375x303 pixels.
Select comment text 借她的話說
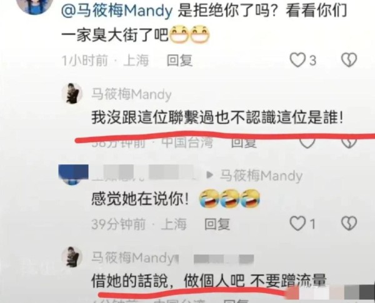(x=129, y=281)
